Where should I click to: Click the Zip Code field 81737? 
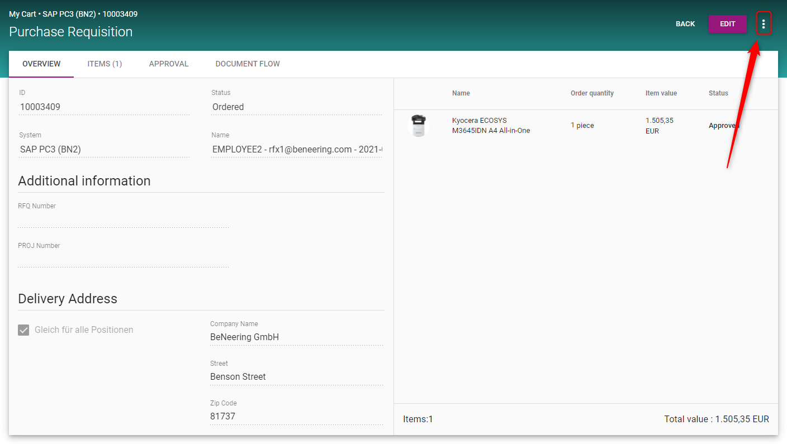296,417
